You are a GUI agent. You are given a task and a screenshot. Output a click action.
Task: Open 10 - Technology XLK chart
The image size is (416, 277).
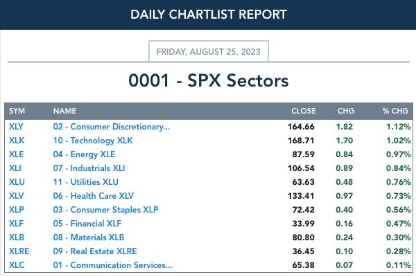coord(93,141)
